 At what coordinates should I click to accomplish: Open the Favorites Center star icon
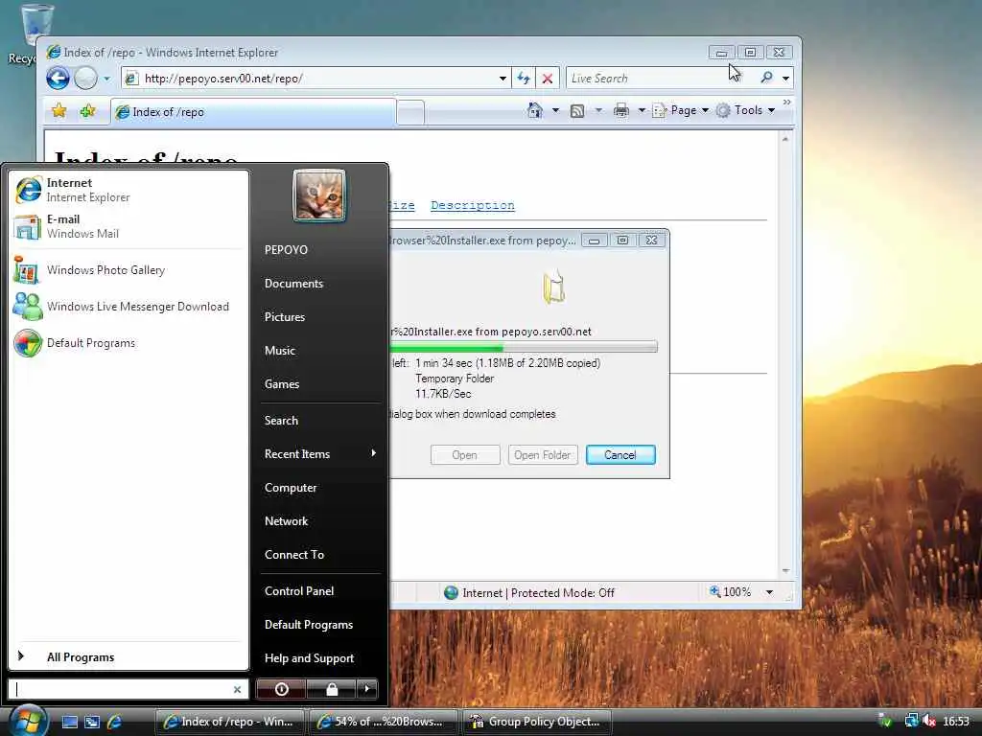59,111
